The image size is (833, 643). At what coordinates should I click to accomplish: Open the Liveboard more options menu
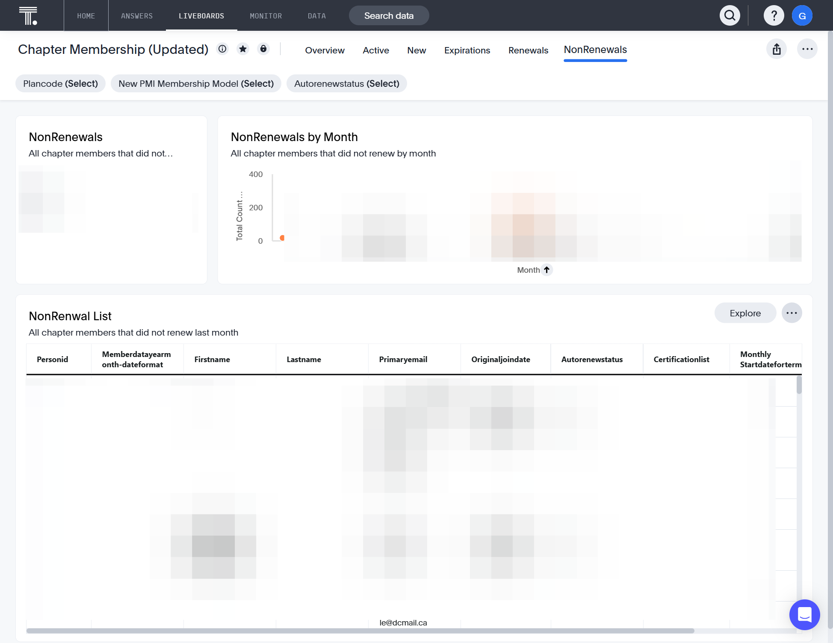point(807,49)
